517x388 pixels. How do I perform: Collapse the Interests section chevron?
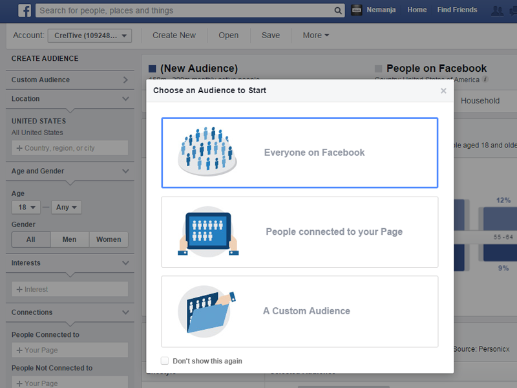[125, 263]
